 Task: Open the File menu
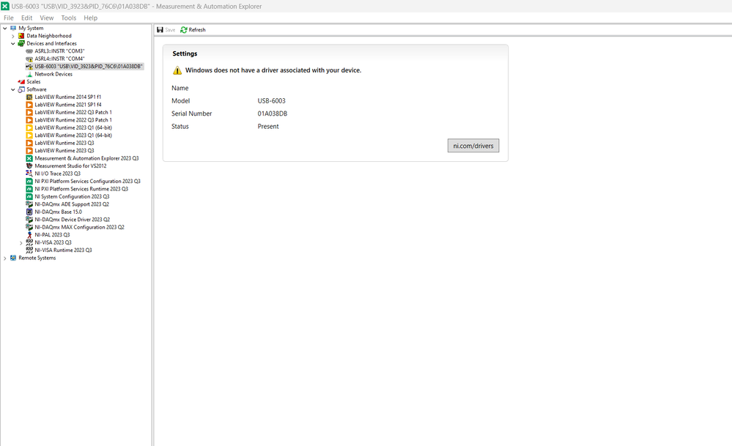[x=8, y=18]
